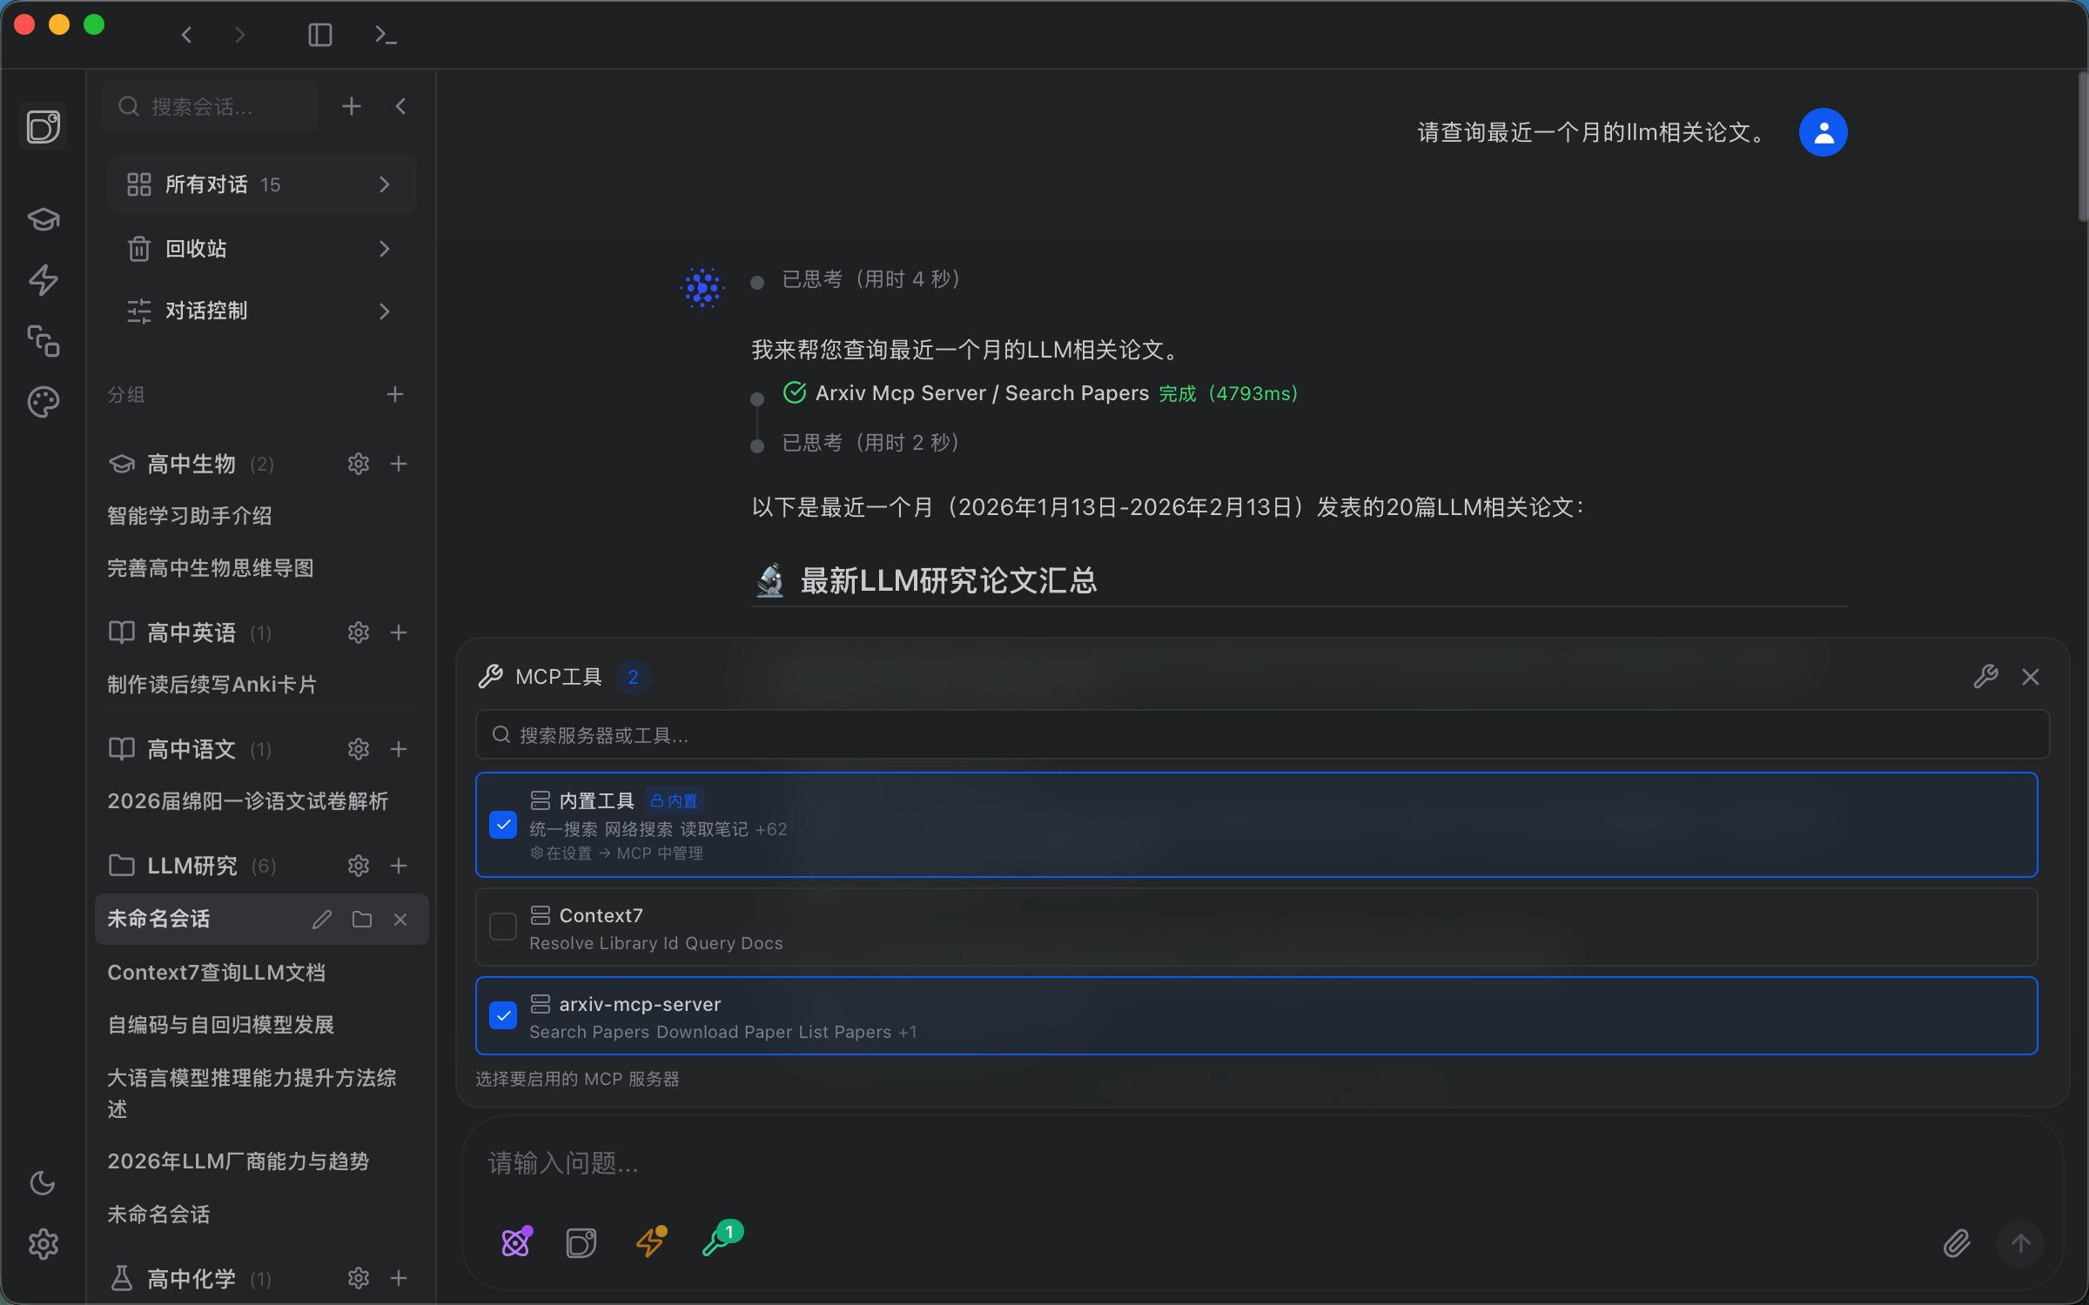Open the workflow nodes section icon
This screenshot has width=2089, height=1305.
coord(44,341)
